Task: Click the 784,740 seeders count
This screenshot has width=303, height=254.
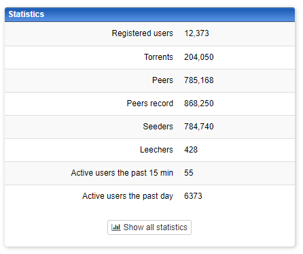Action: point(199,127)
